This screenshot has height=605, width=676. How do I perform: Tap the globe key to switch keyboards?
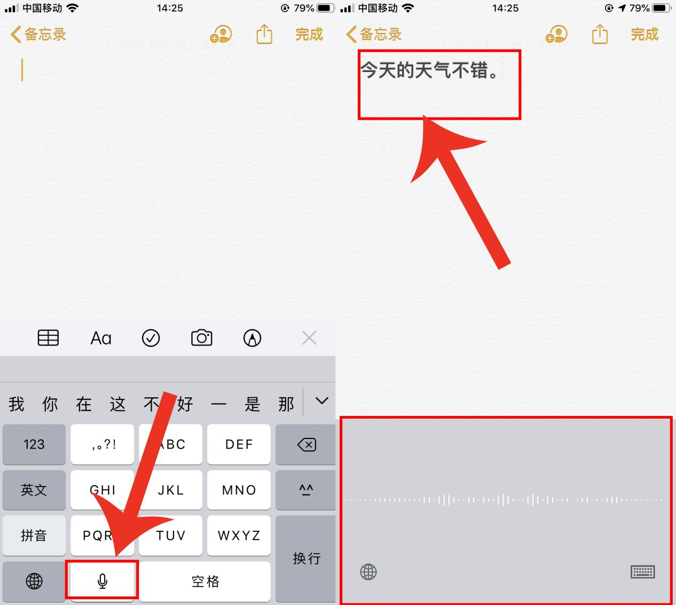[x=34, y=580]
